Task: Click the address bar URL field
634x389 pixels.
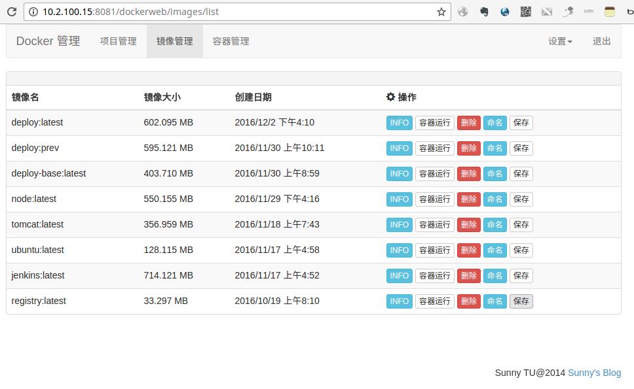Action: point(236,12)
